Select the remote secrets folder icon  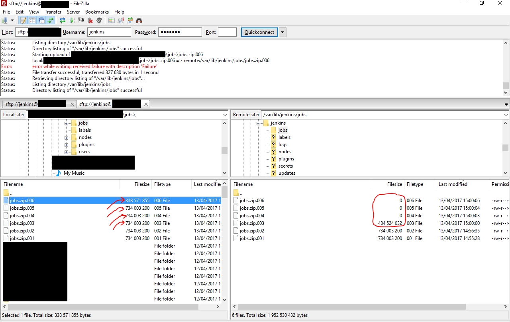pos(273,166)
